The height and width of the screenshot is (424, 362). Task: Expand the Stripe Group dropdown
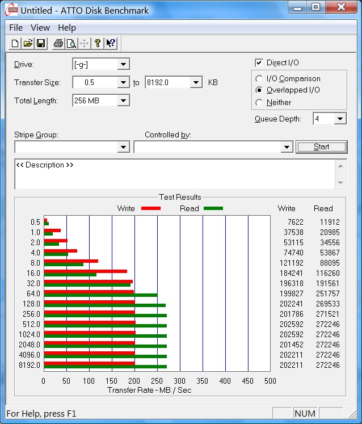coord(123,147)
